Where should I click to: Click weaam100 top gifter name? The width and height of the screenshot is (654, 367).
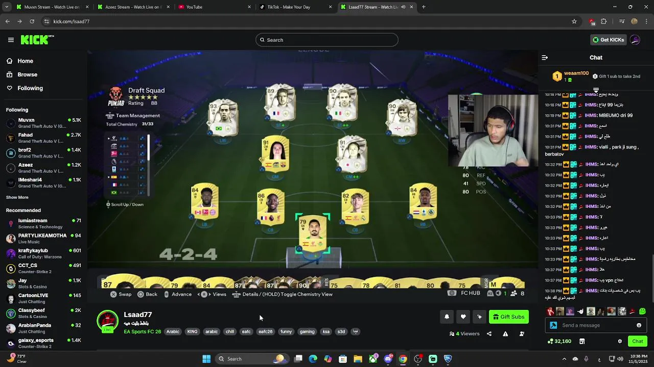click(x=576, y=73)
